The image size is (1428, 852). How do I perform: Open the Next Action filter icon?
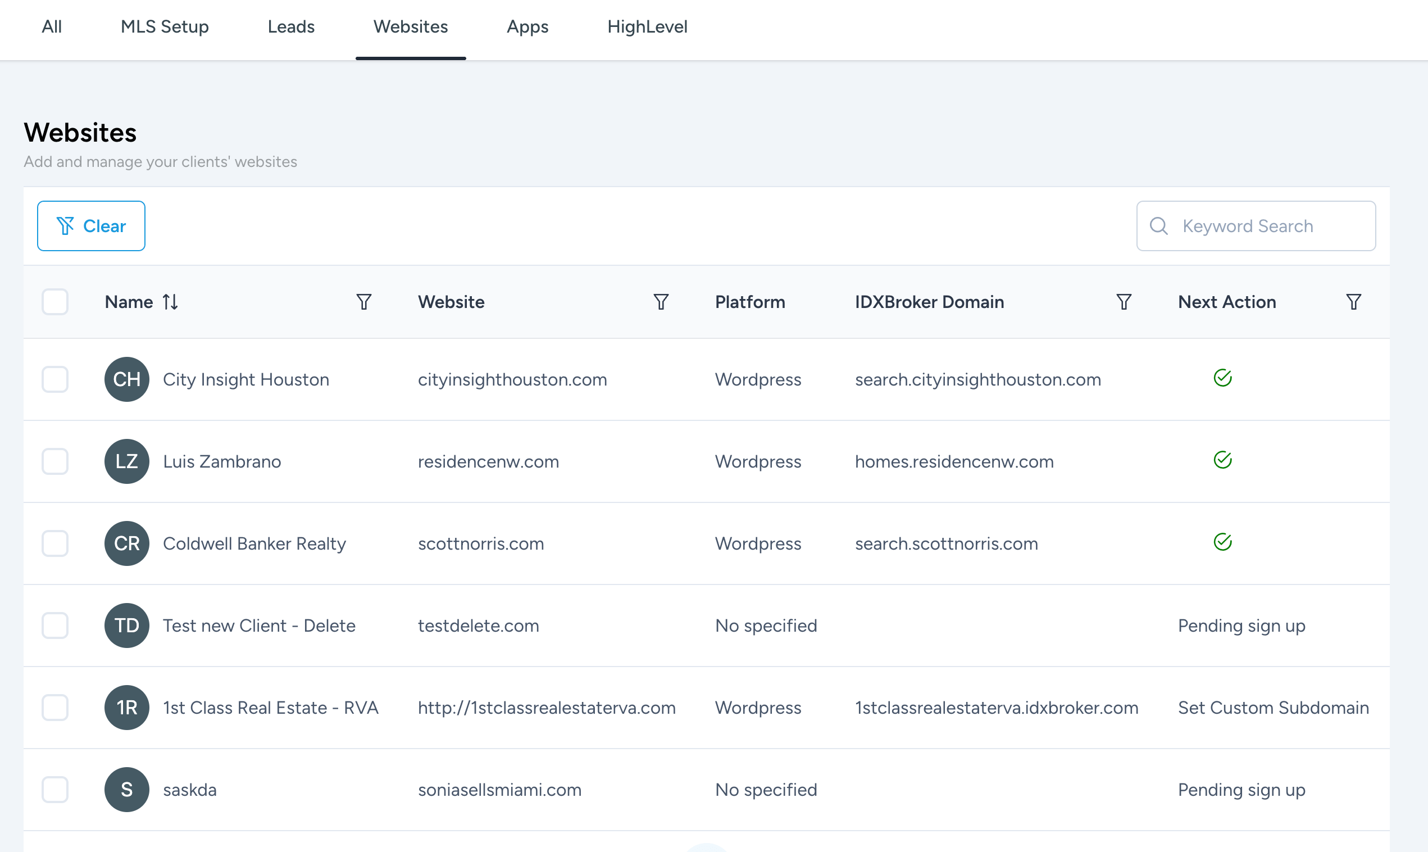pos(1353,302)
